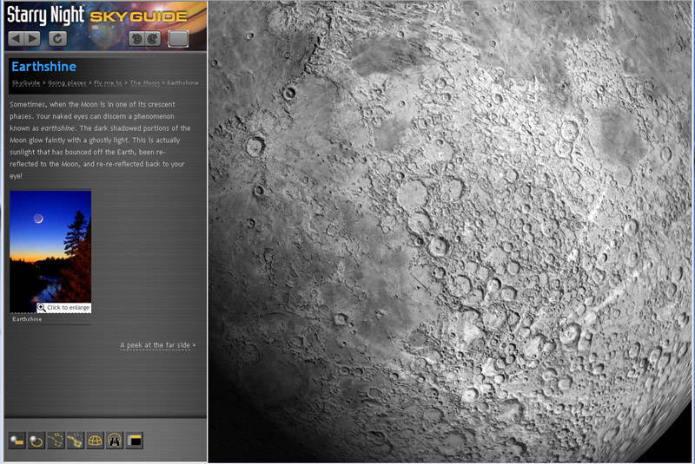Toggle the planet orbit icon
The image size is (695, 464).
click(x=36, y=441)
